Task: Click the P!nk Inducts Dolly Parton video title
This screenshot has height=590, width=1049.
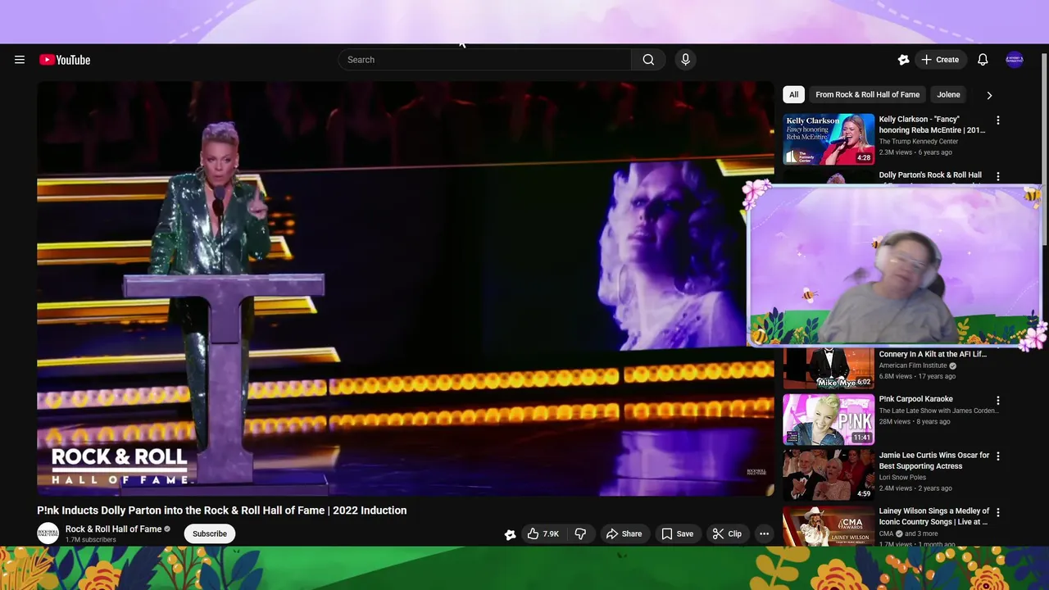Action: 222,511
